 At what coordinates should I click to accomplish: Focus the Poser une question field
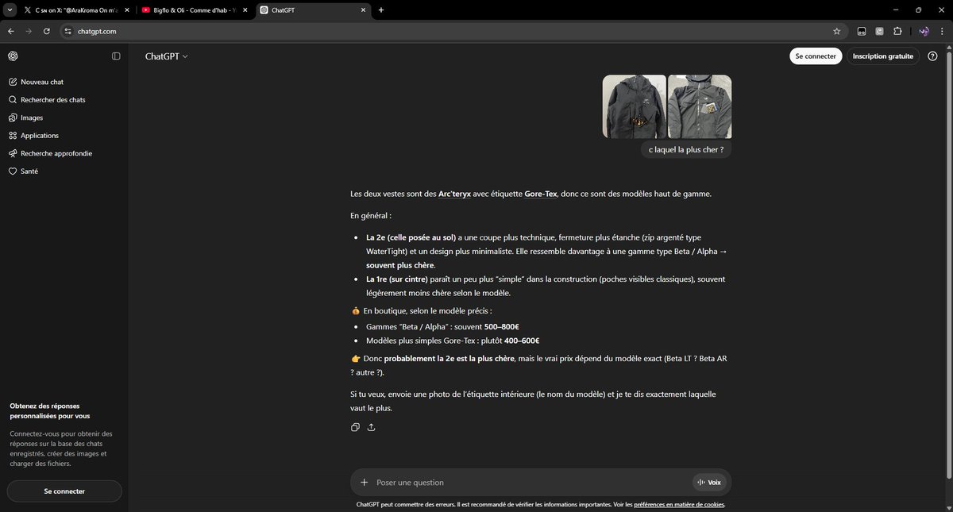(x=531, y=482)
